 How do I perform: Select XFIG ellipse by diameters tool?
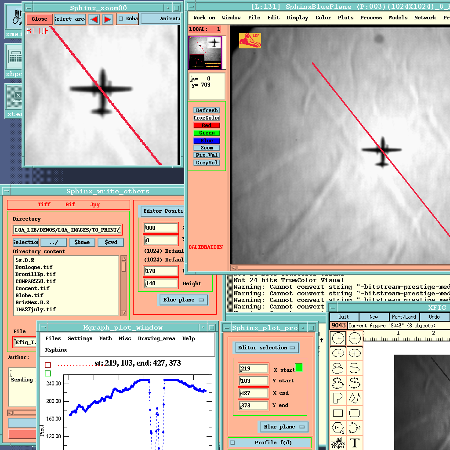(x=355, y=353)
